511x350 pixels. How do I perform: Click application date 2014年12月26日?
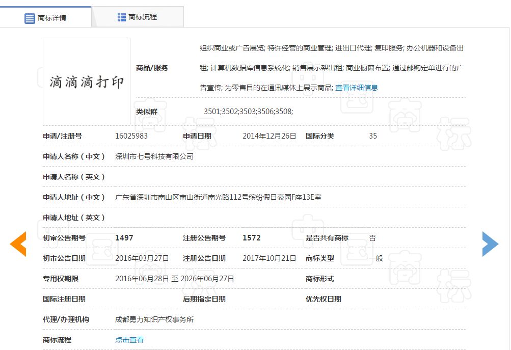[x=269, y=136]
